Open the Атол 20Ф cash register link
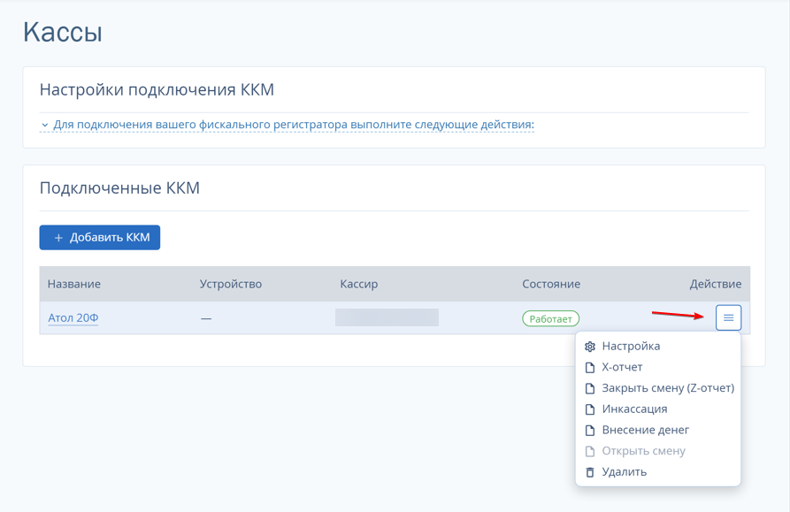 tap(73, 318)
